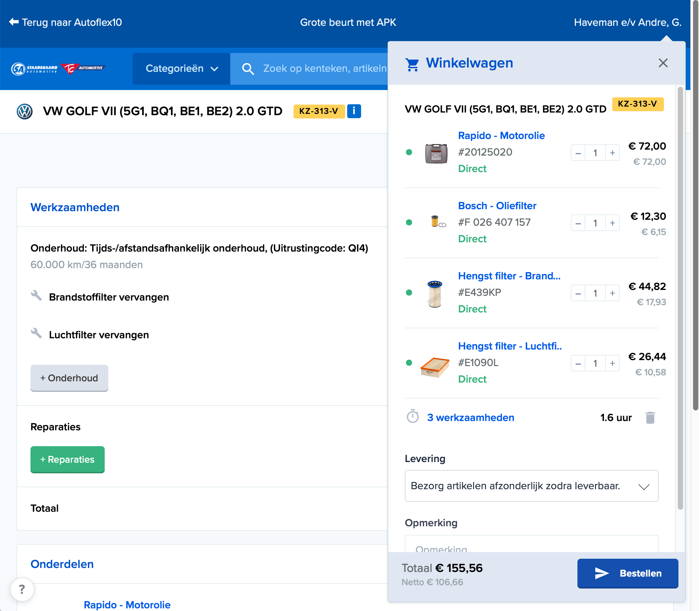Screen dimensions: 699x611
Task: Click the Bestellen order button
Action: click(x=627, y=573)
